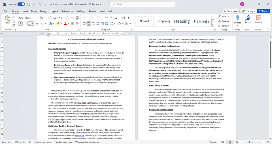272x144 pixels.
Task: Switch to the Design tab
Action: point(44,11)
